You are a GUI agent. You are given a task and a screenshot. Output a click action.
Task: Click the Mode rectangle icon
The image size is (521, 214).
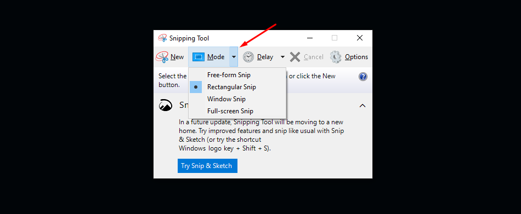(x=199, y=57)
